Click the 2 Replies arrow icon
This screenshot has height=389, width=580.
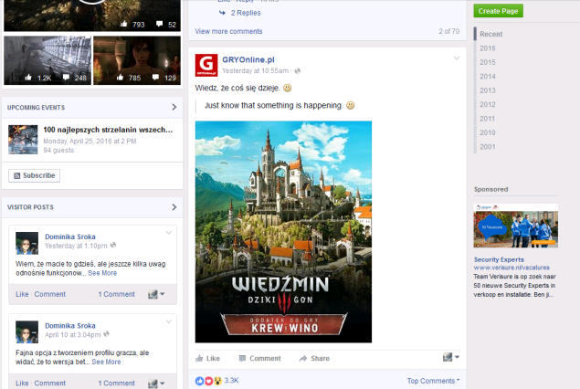tap(222, 13)
